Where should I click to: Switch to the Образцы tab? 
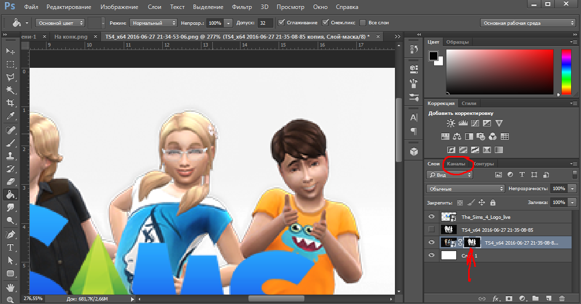[457, 42]
